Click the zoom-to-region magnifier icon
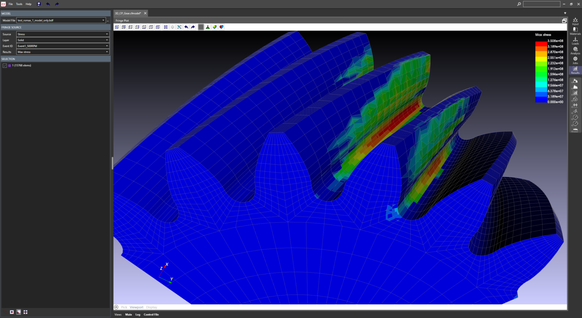The width and height of the screenshot is (582, 318). 179,27
